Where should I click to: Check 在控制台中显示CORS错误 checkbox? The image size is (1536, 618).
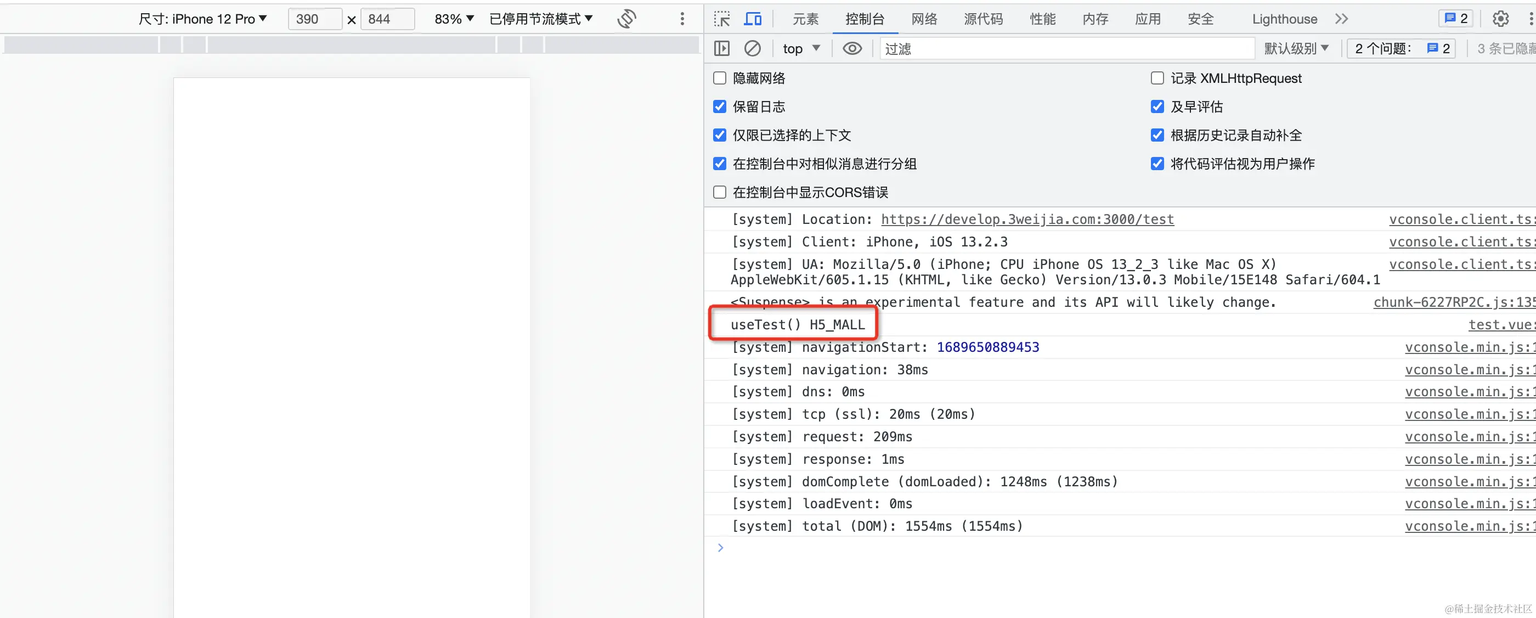tap(720, 192)
